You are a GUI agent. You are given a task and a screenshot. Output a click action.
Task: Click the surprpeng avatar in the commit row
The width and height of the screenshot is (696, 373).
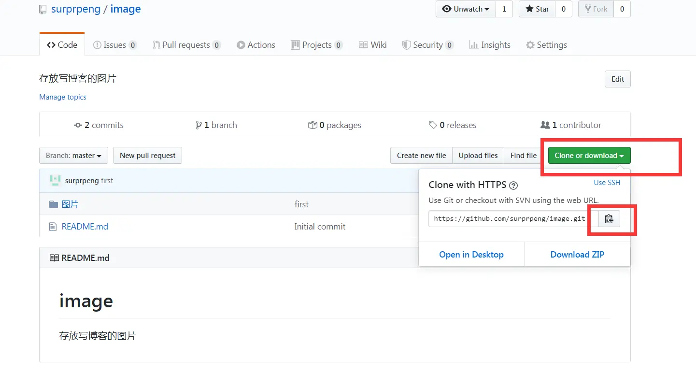[x=55, y=181]
